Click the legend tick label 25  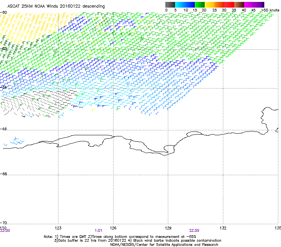[x=214, y=10]
